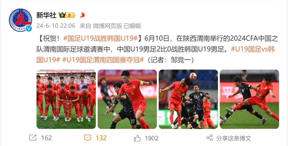Click the share nodes icon
288x146 pixels.
[x=210, y=138]
